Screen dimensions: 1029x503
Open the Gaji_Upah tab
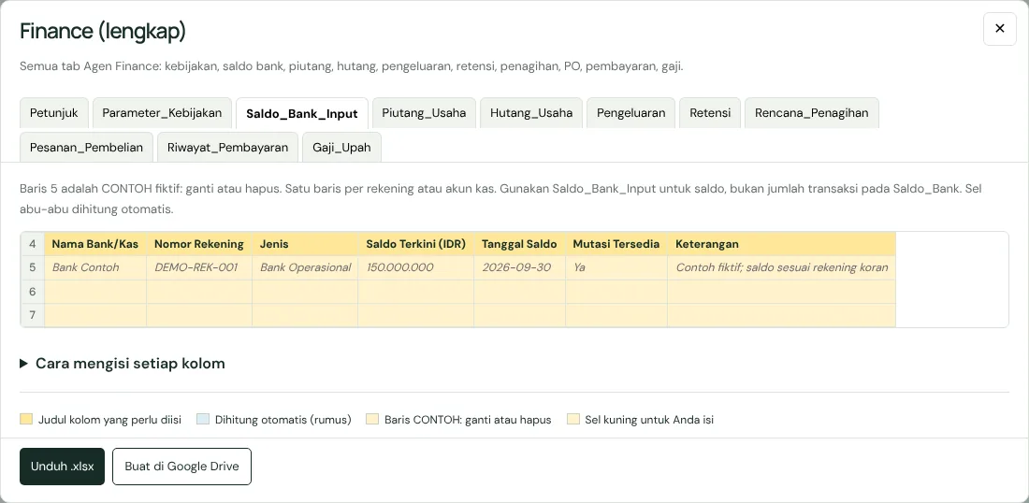coord(341,148)
